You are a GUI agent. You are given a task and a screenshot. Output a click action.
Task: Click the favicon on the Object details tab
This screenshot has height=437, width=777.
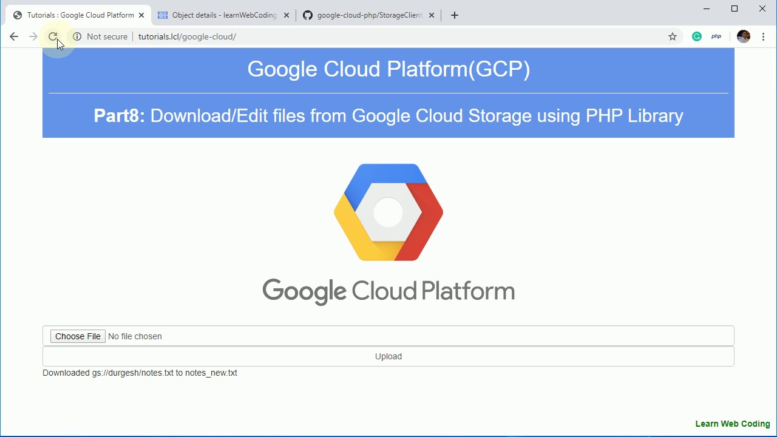163,15
